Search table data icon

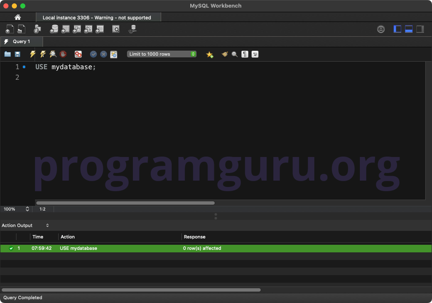point(116,29)
